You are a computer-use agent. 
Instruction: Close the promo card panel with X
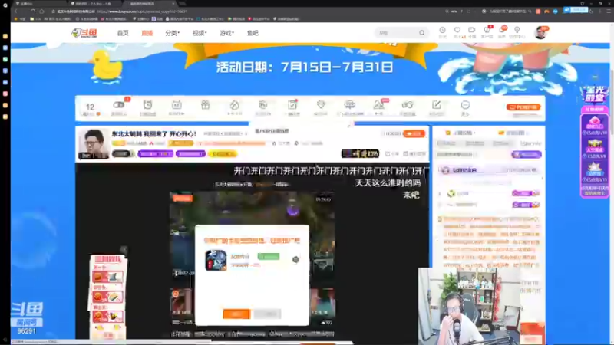coord(124,249)
